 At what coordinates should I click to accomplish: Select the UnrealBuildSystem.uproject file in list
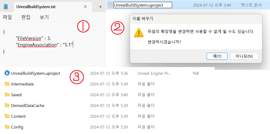tap(36, 73)
